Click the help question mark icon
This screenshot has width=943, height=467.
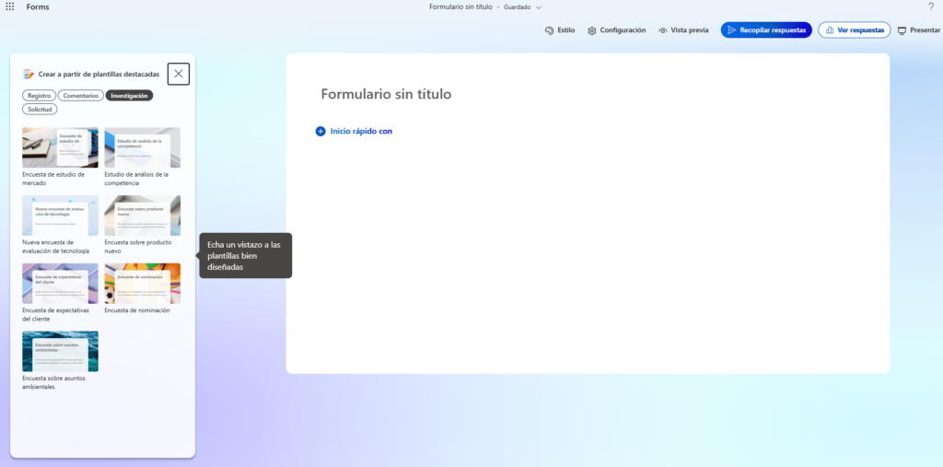pos(930,6)
